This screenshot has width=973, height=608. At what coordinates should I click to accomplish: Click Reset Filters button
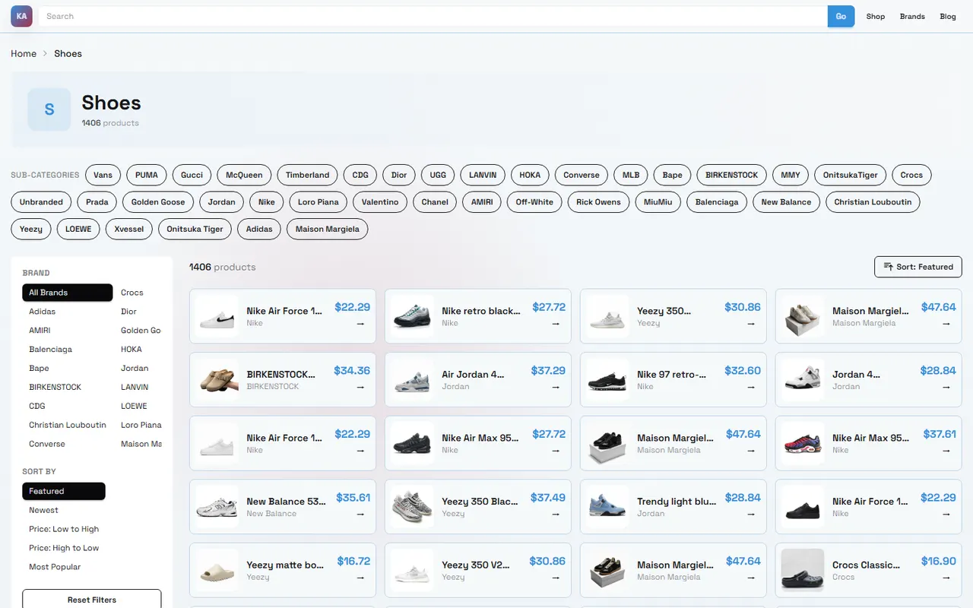(92, 600)
